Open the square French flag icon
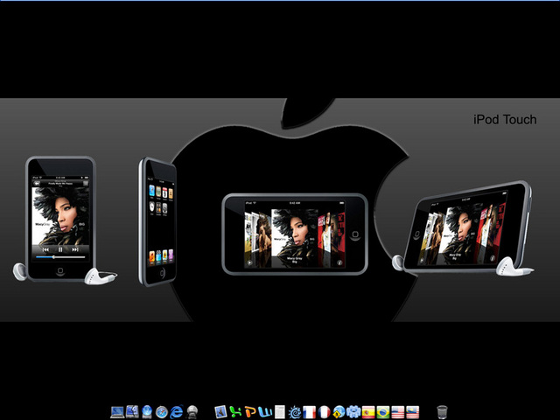This screenshot has height=420, width=560. pos(310,412)
